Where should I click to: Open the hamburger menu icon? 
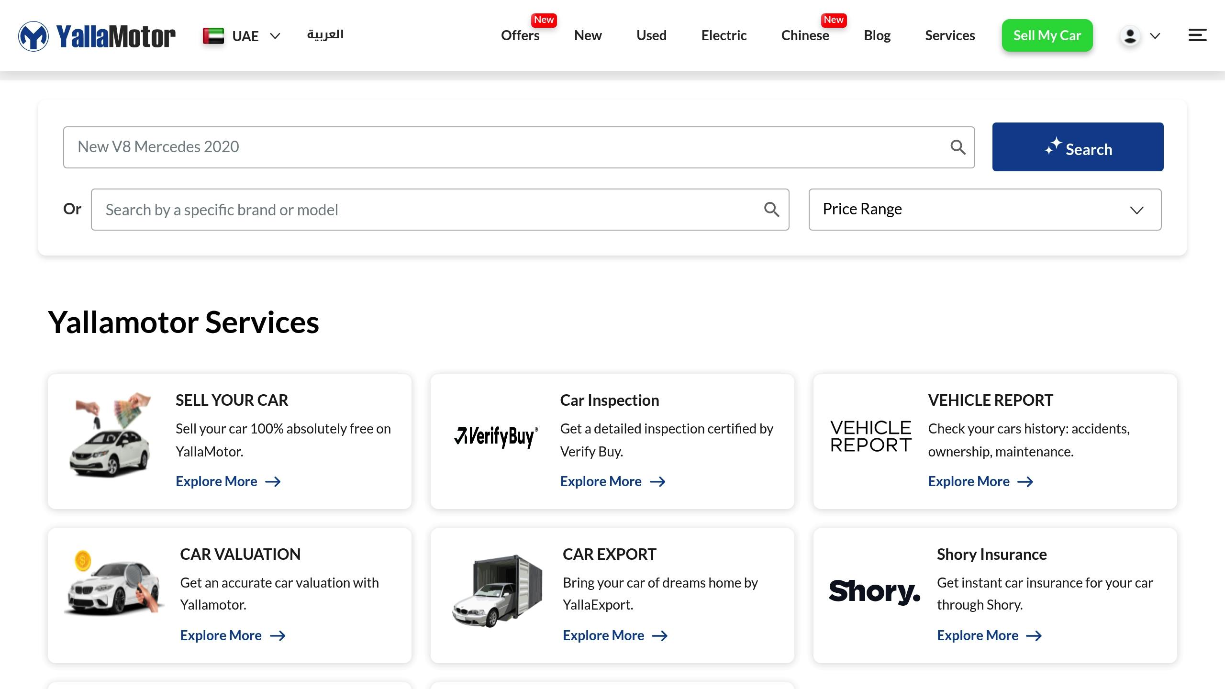coord(1197,35)
